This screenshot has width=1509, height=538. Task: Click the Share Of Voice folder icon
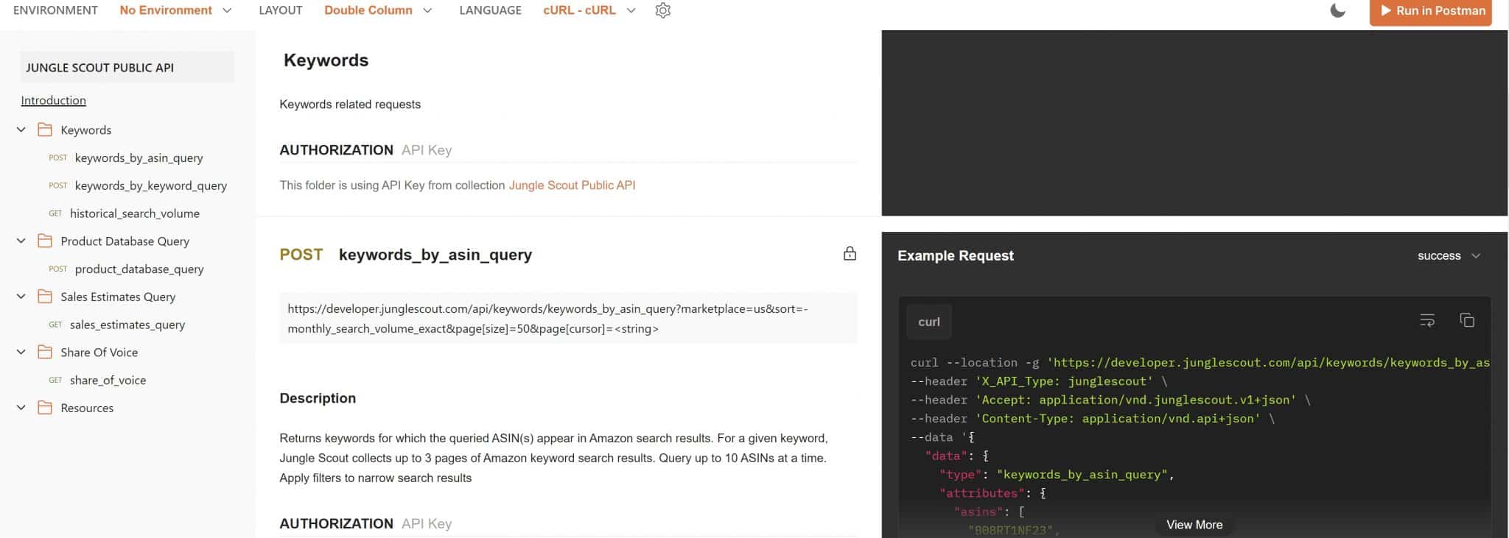coord(45,352)
